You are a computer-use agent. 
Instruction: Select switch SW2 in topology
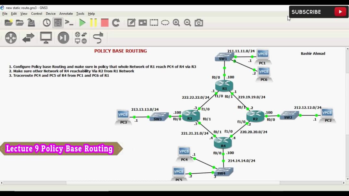point(289,116)
